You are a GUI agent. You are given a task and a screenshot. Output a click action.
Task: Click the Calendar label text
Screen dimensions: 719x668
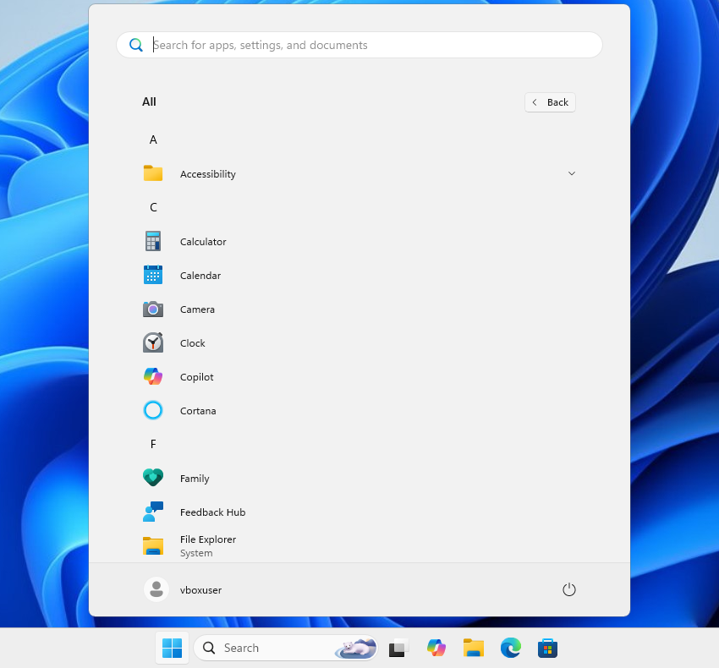[x=200, y=276]
